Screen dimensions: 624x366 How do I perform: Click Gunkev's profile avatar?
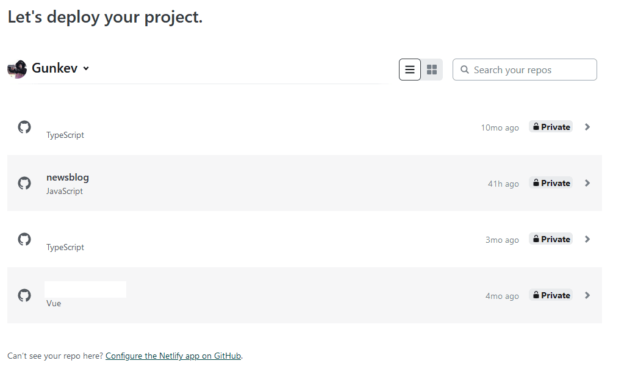click(x=16, y=68)
